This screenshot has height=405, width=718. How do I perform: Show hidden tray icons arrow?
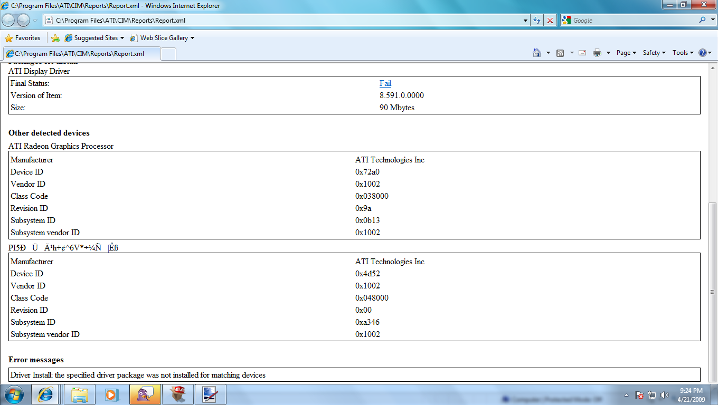coord(626,394)
